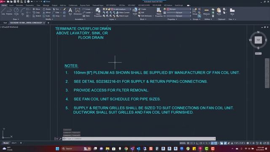Click Create block button
Image resolution: width=270 pixels, height=152 pixels.
tap(142, 9)
